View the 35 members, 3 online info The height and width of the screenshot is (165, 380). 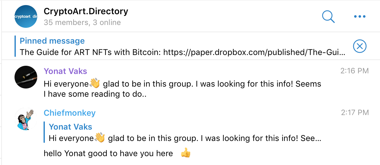pyautogui.click(x=82, y=22)
